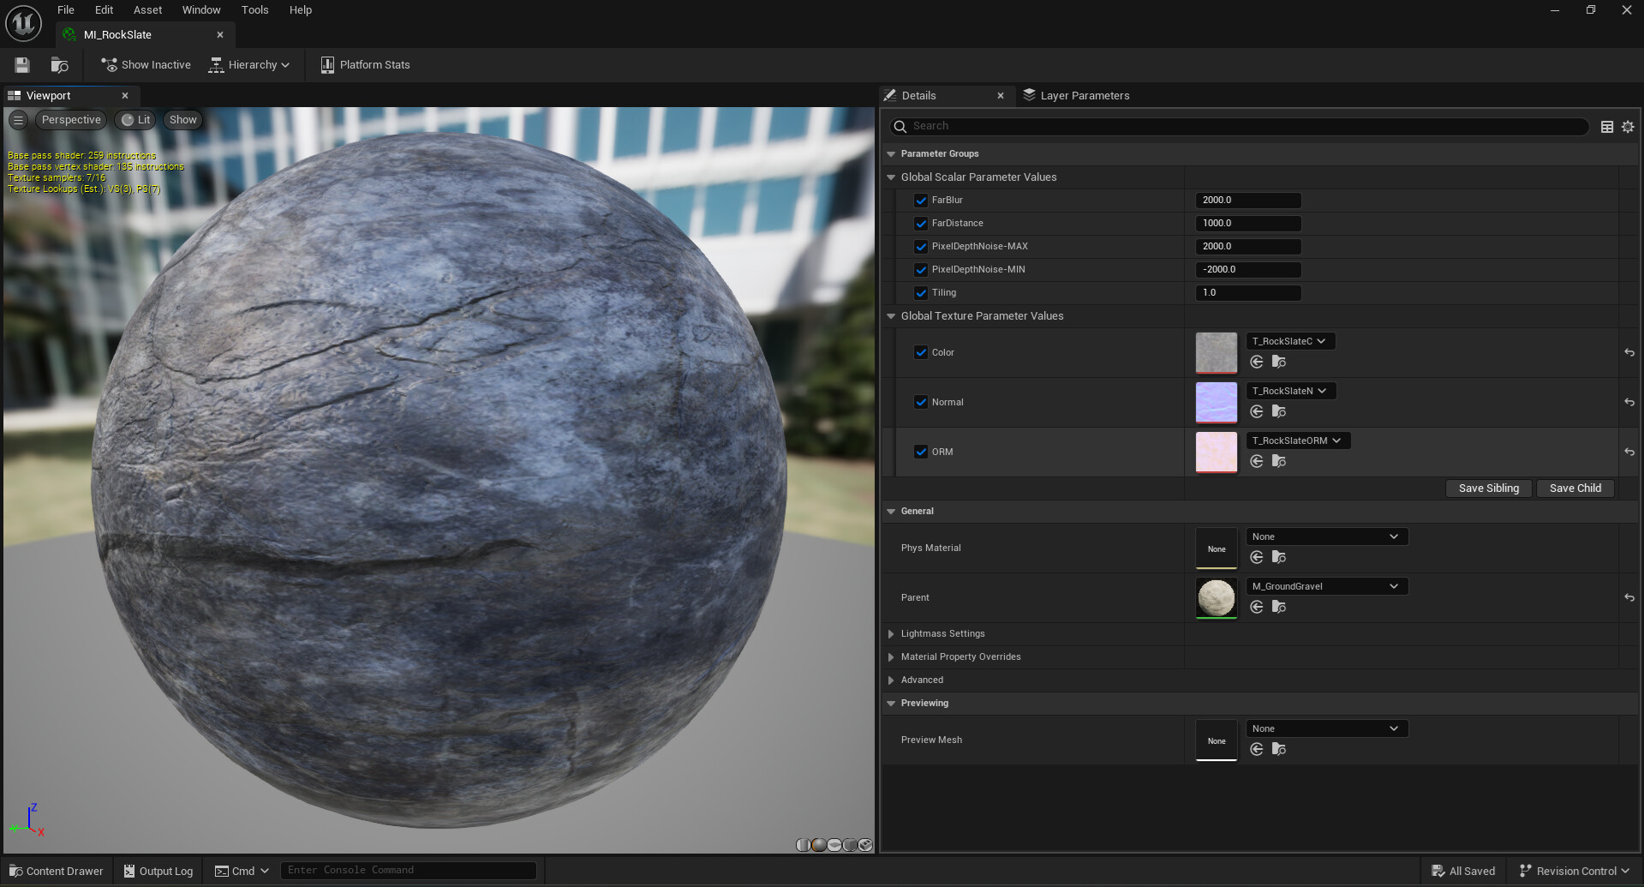Expand the Lightmass Settings section
Viewport: 1644px width, 887px height.
(891, 633)
